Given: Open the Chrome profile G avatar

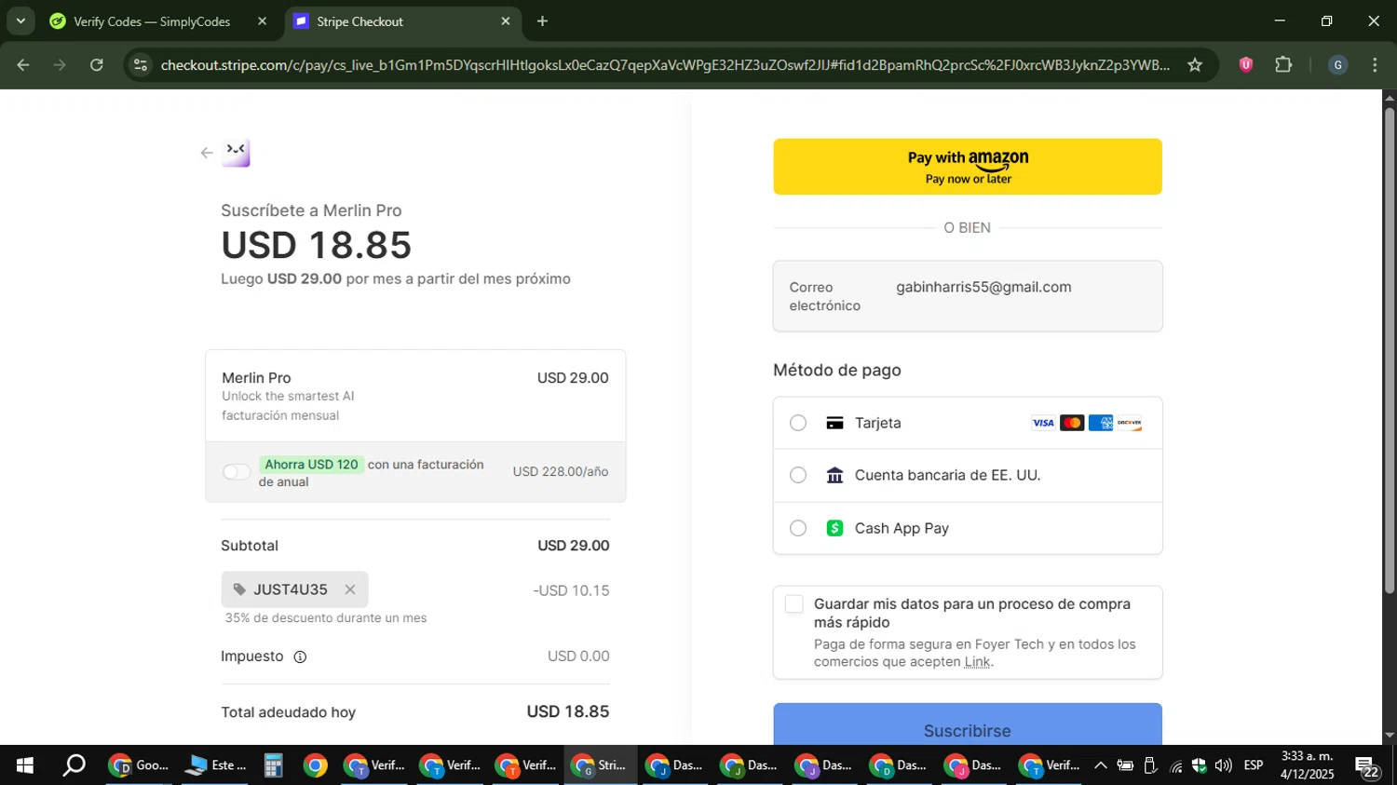Looking at the screenshot, I should click(x=1337, y=64).
